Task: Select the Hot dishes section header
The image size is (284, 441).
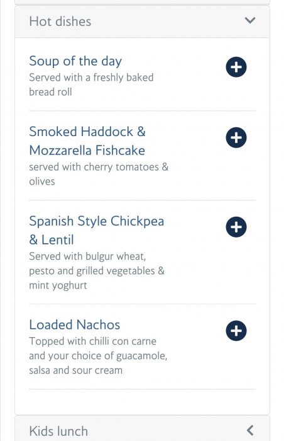Action: 142,21
